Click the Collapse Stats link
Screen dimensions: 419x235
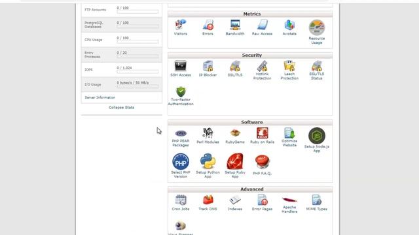pos(122,107)
